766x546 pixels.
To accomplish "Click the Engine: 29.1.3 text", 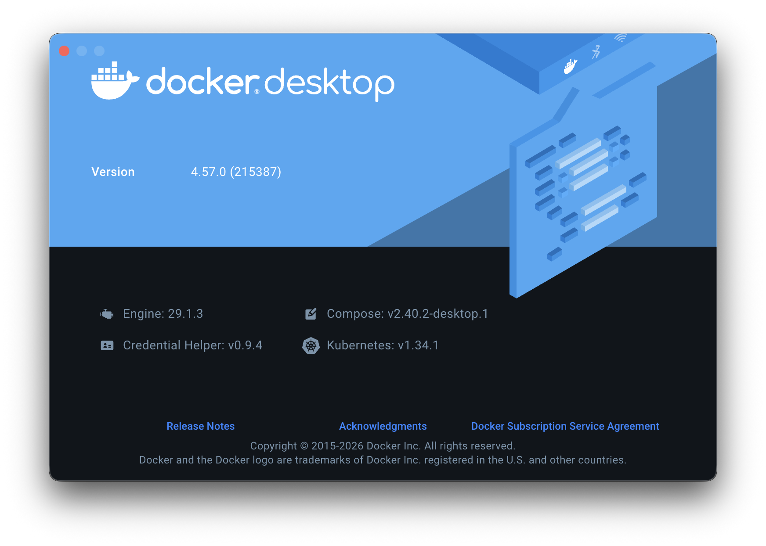I will click(163, 314).
